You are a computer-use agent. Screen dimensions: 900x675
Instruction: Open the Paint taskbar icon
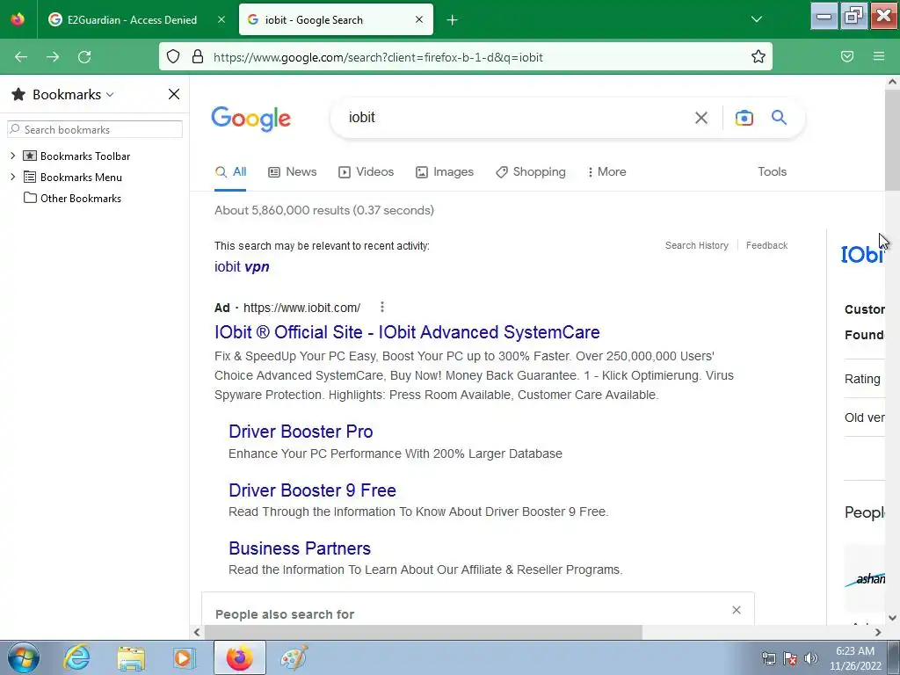294,657
